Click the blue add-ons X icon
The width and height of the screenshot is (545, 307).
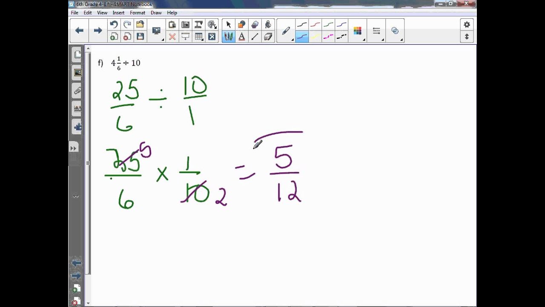tap(212, 37)
